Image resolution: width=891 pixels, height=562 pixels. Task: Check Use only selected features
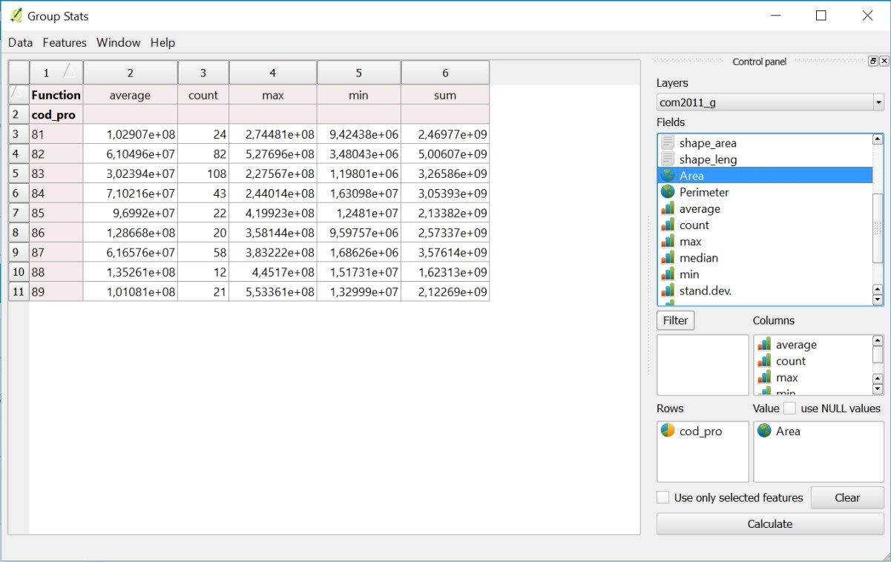tap(663, 497)
